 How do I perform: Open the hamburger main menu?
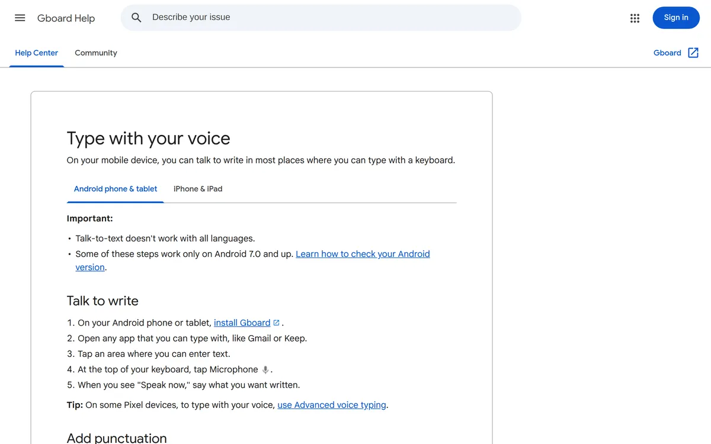pos(20,18)
